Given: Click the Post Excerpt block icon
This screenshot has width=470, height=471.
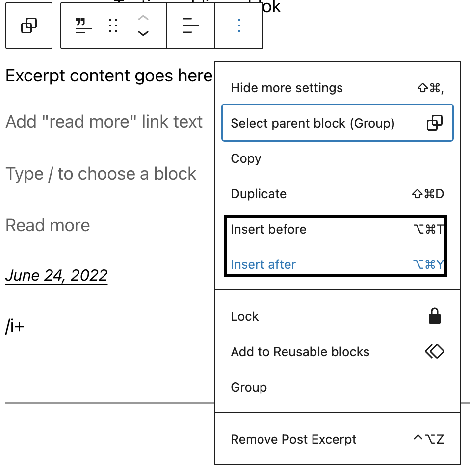Looking at the screenshot, I should 83,26.
